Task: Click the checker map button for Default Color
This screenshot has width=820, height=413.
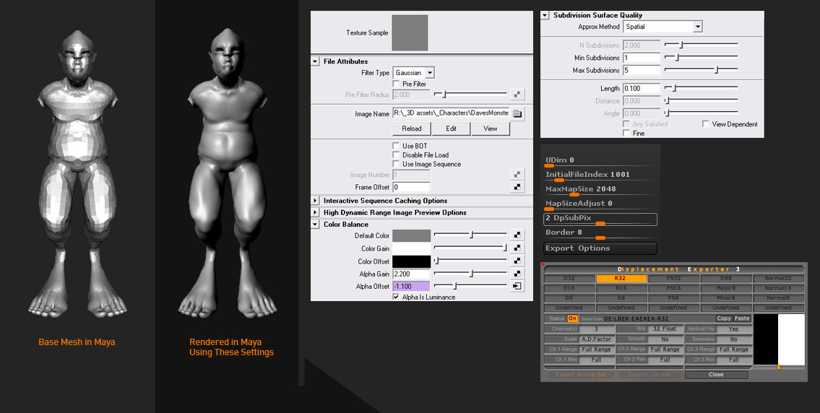Action: 517,235
